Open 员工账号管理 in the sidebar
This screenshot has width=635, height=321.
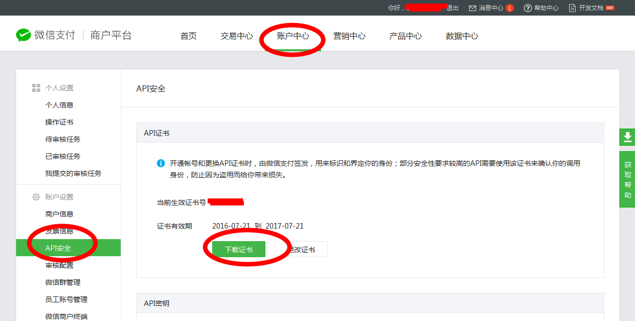(66, 299)
